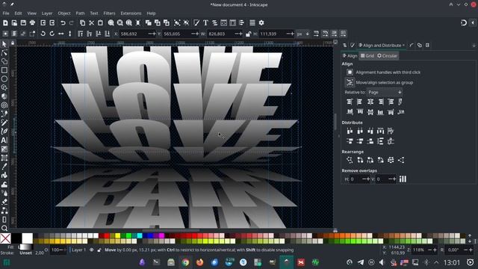Click first icon in Distribute section

click(350, 131)
